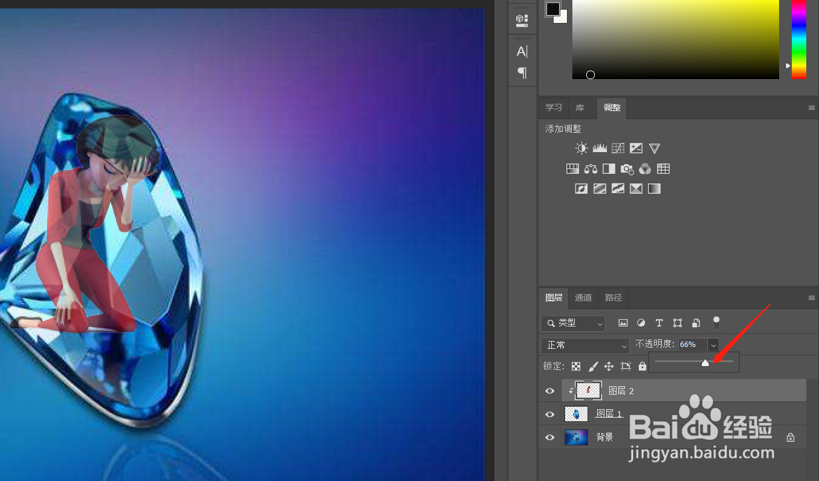Filter layers by pixel type
The height and width of the screenshot is (481, 819).
(x=623, y=323)
